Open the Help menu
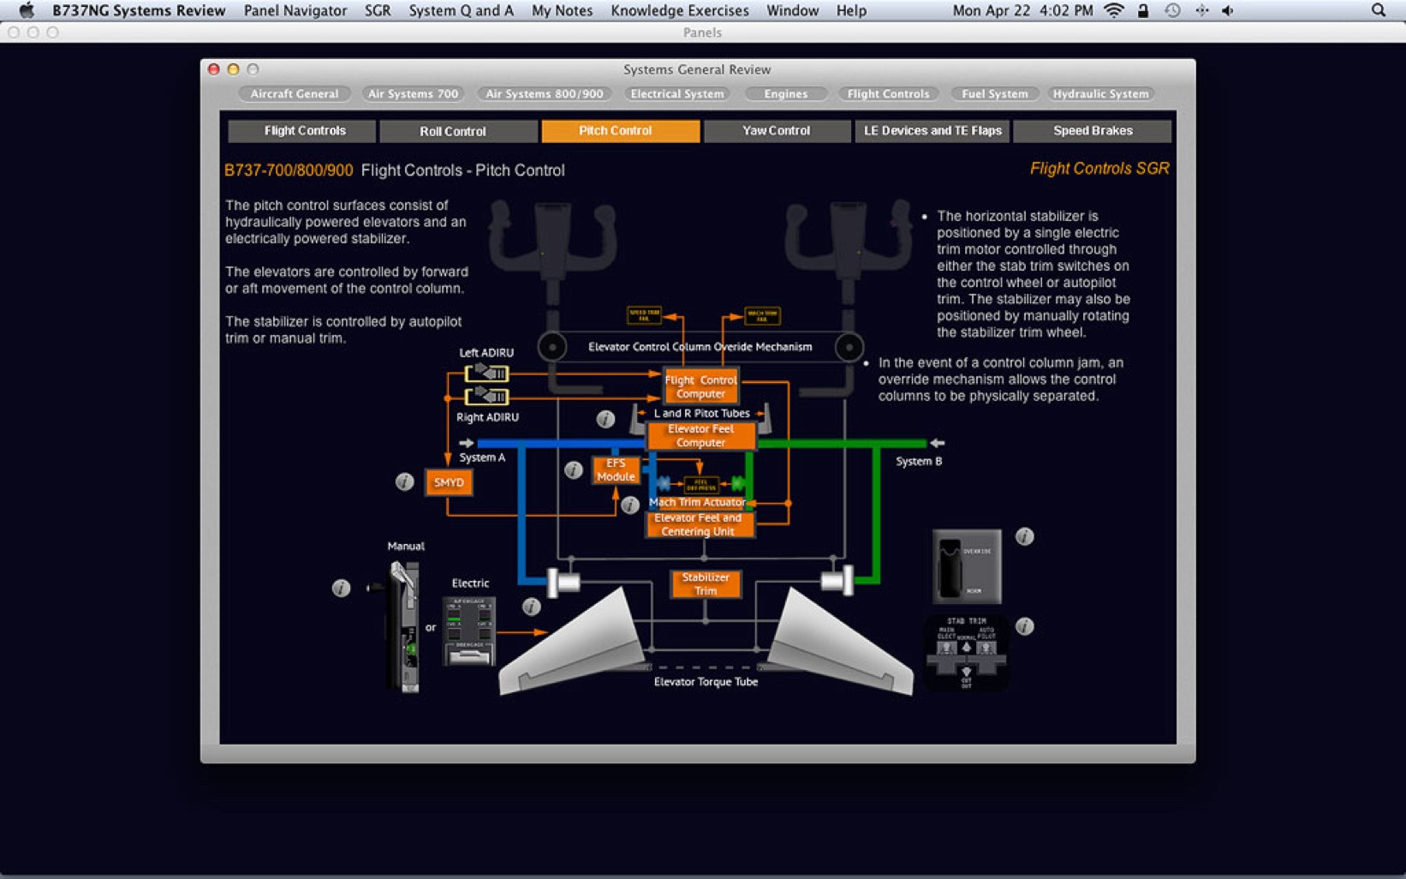Viewport: 1406px width, 879px height. tap(851, 10)
